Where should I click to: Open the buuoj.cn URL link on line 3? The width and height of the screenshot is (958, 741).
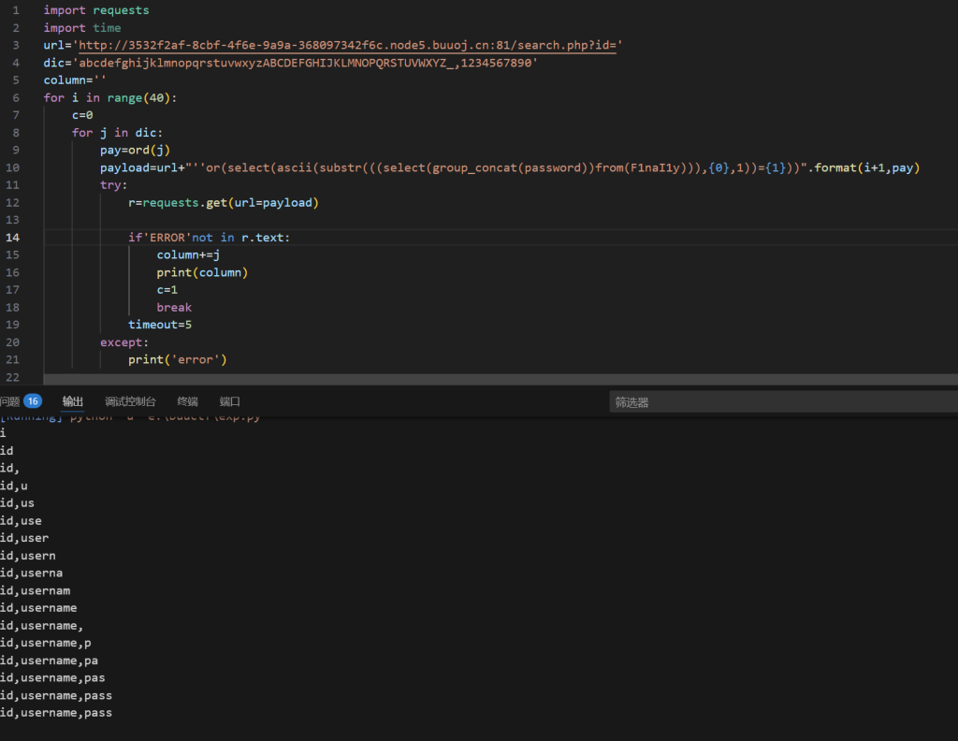[347, 45]
